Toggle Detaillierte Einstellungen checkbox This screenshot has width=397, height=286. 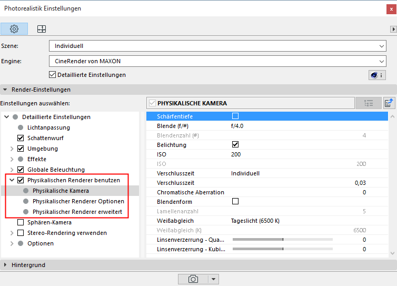tap(53, 75)
